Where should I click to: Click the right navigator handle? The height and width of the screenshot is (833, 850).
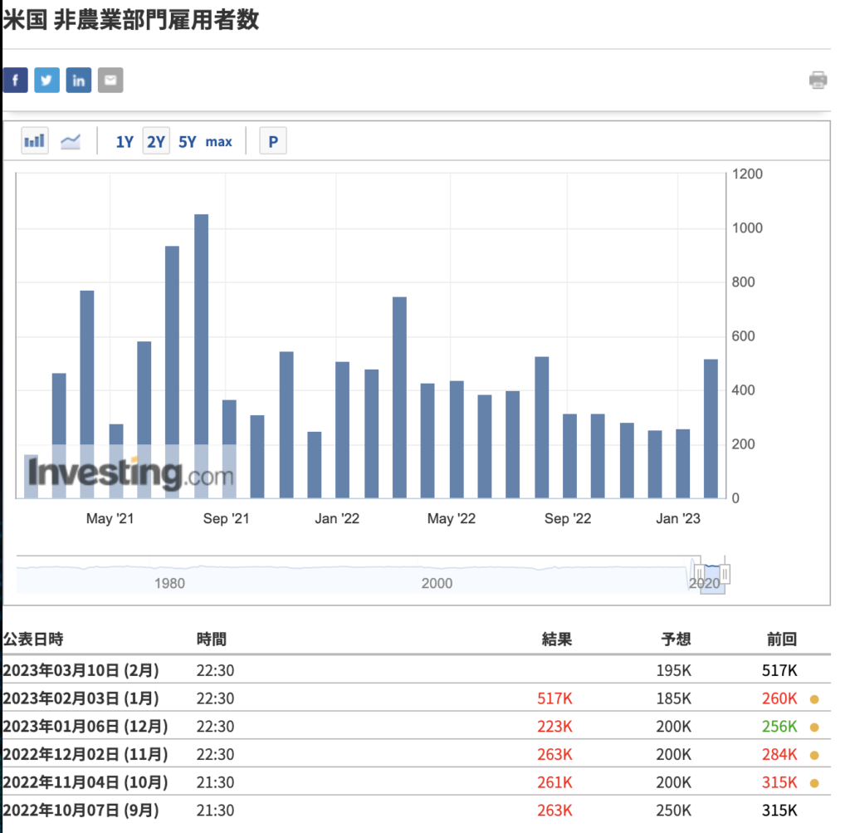click(x=725, y=574)
